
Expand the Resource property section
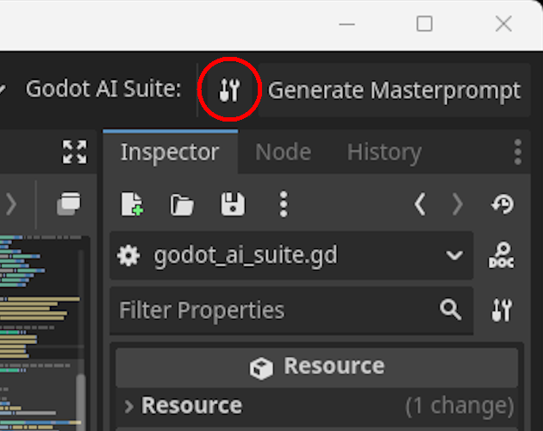point(317,405)
